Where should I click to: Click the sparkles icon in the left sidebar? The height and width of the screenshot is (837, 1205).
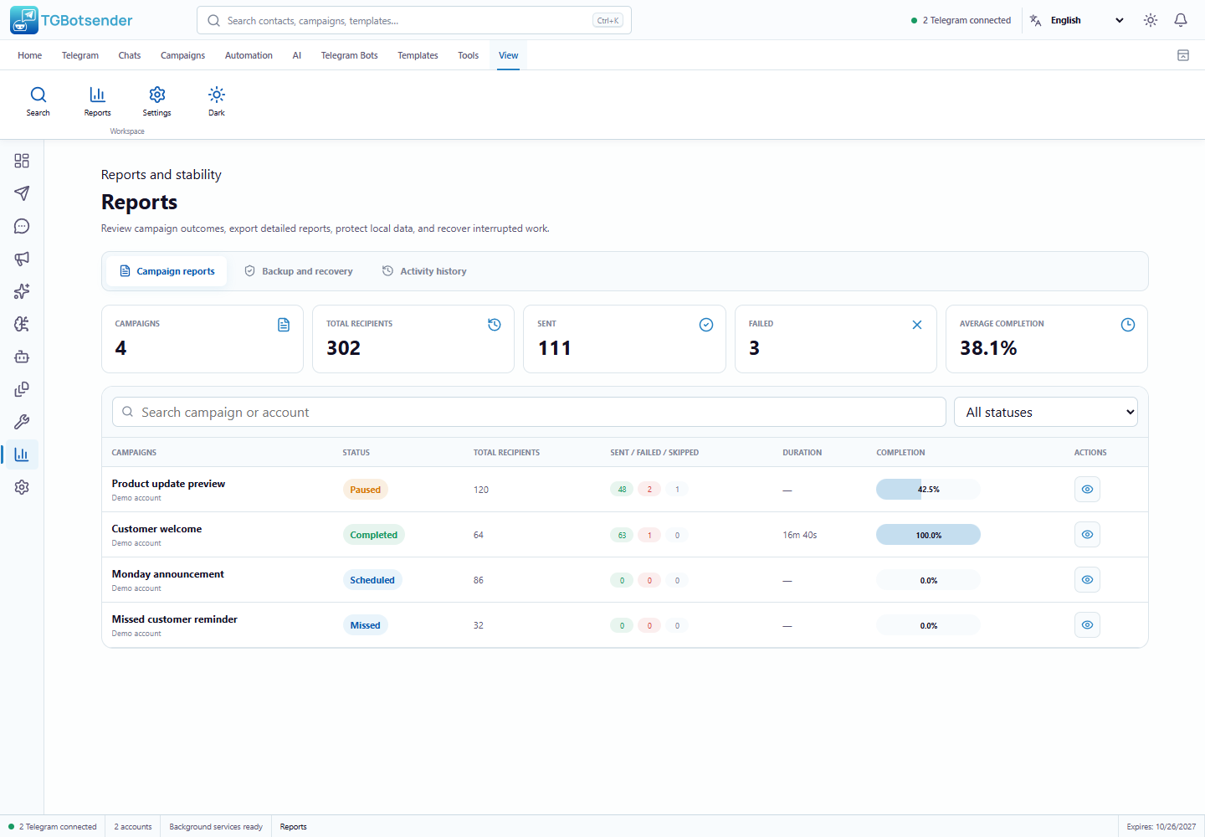pos(22,291)
